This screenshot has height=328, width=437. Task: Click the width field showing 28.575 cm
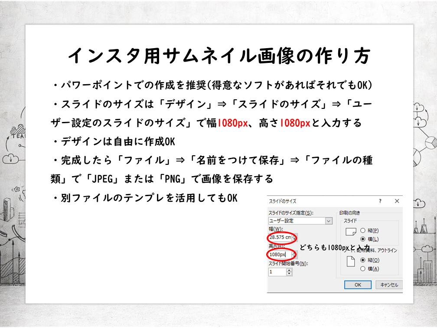point(280,237)
